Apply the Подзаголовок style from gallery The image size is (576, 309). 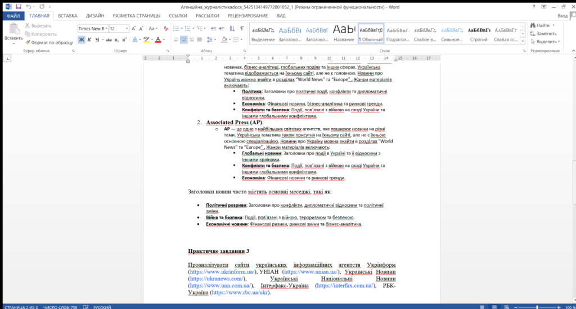coord(398,33)
